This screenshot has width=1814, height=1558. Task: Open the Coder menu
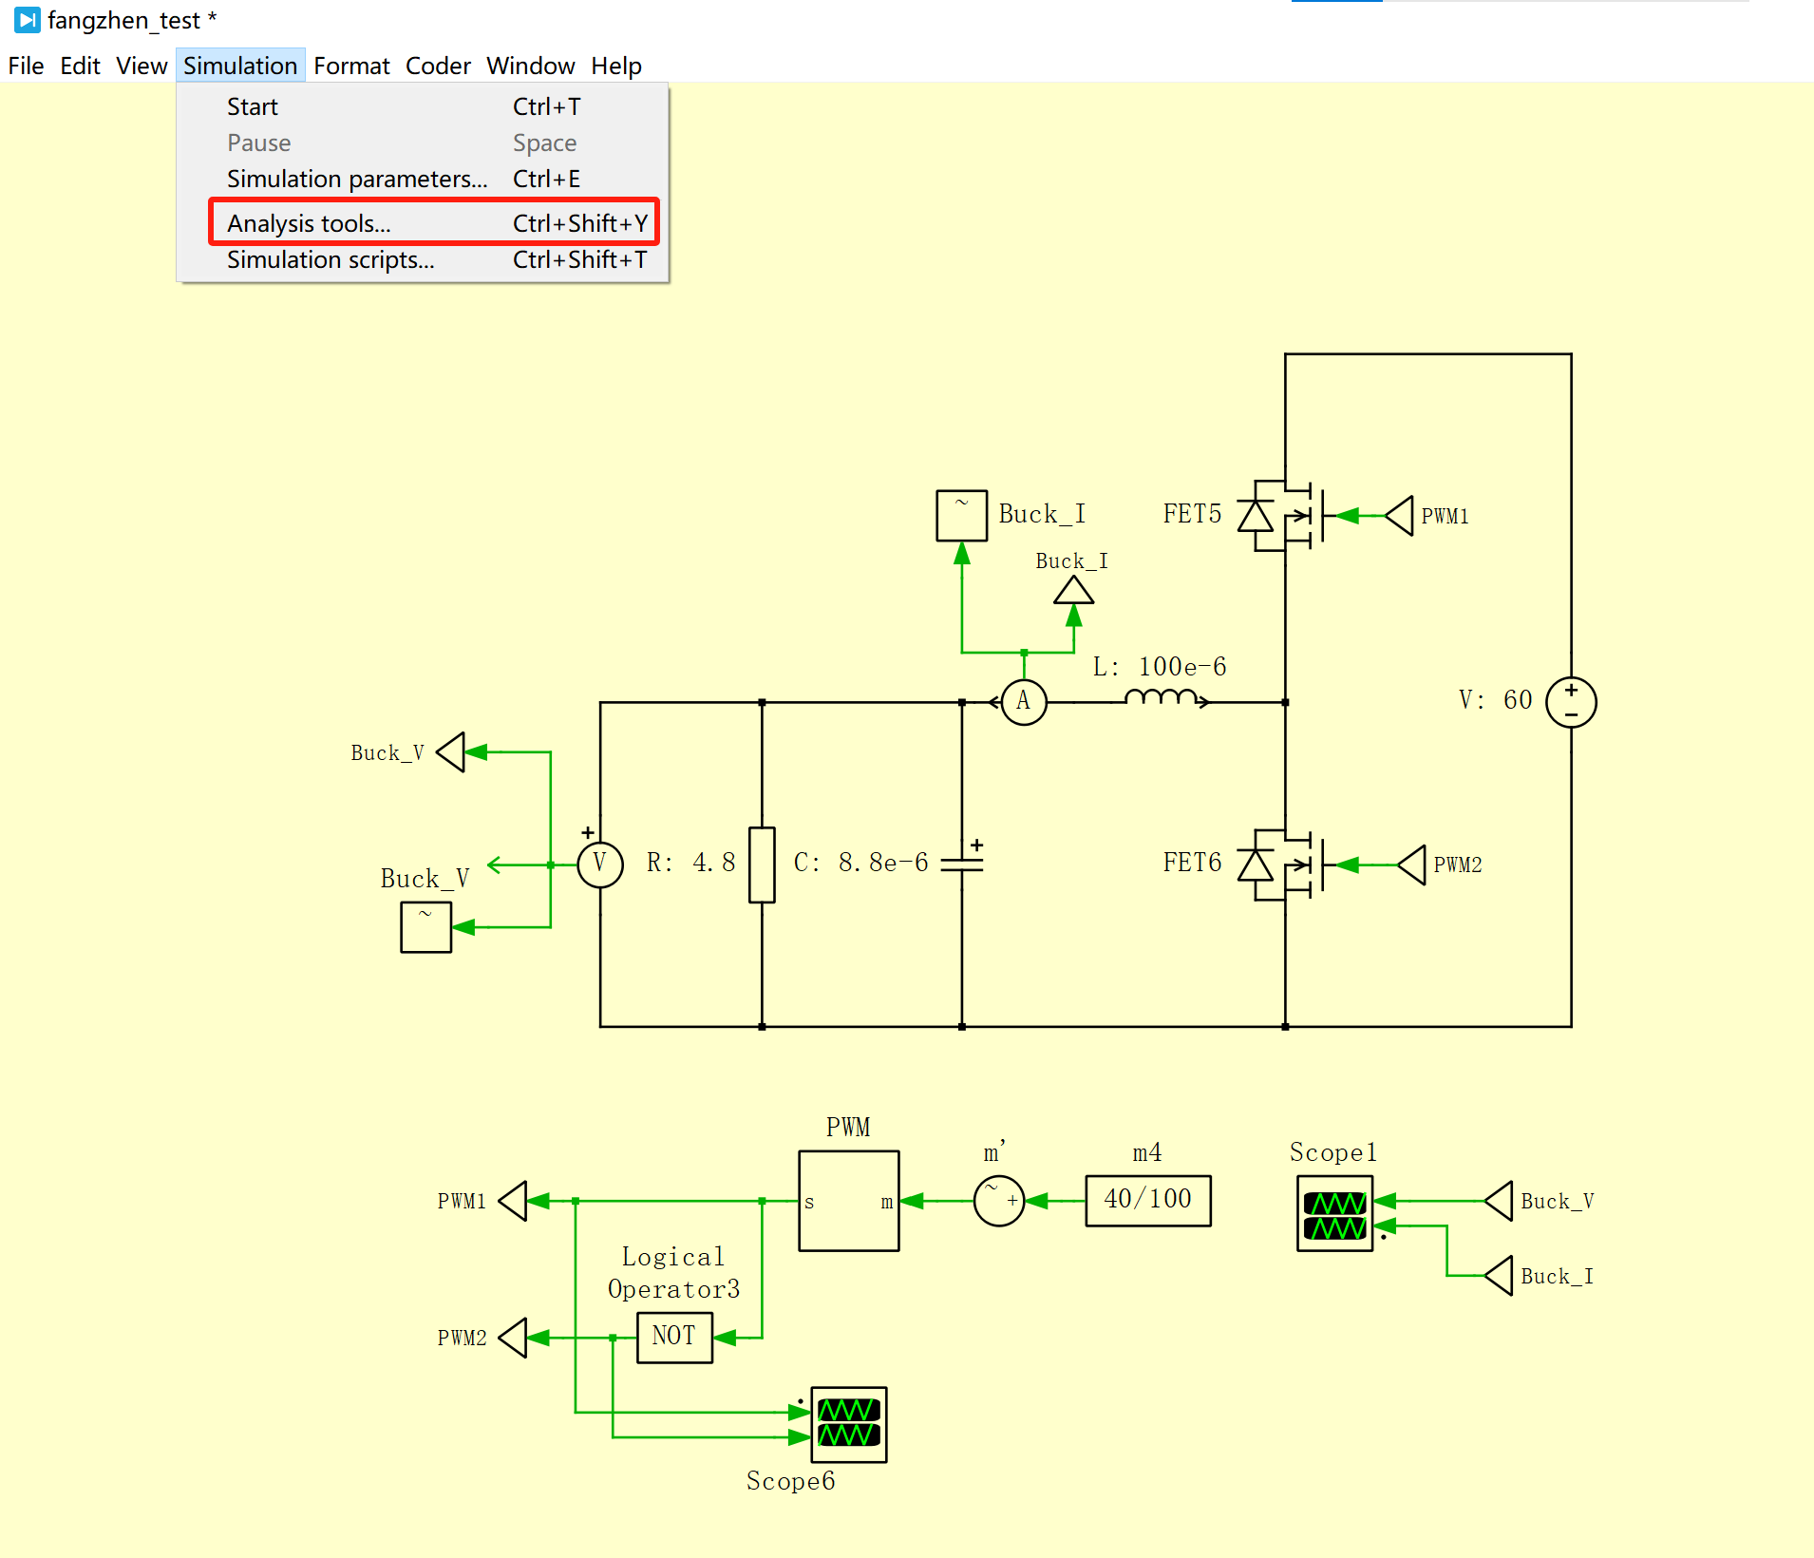click(x=438, y=66)
